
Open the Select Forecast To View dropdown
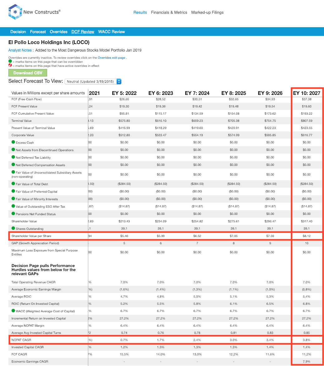[x=93, y=82]
